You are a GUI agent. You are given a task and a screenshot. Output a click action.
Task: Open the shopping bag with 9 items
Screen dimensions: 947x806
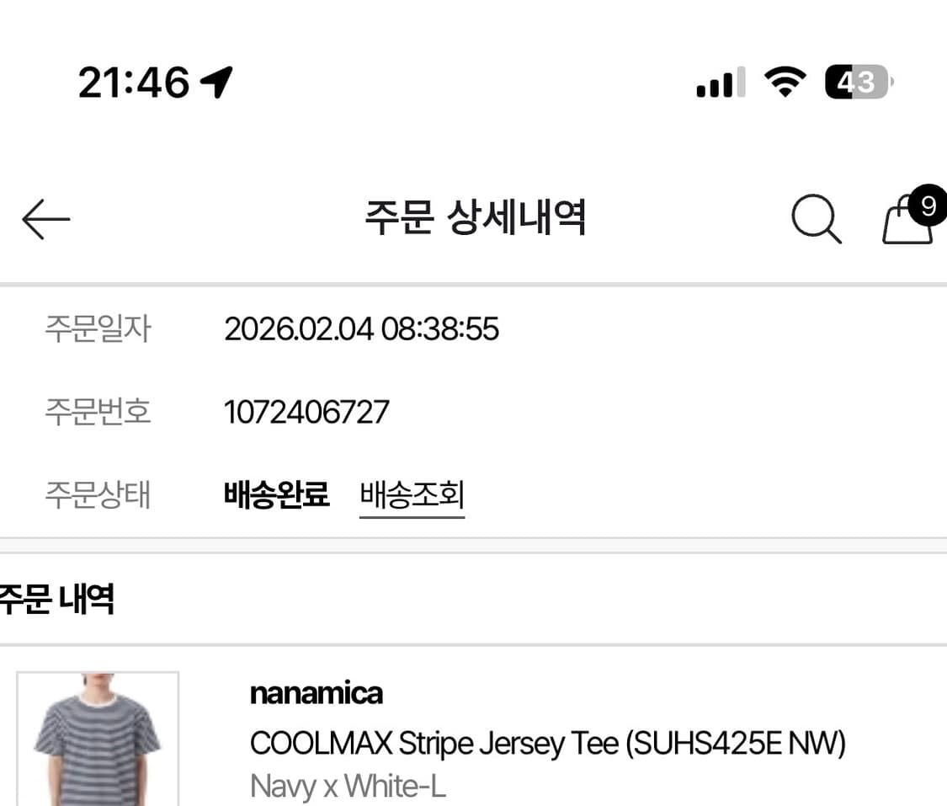pos(907,223)
